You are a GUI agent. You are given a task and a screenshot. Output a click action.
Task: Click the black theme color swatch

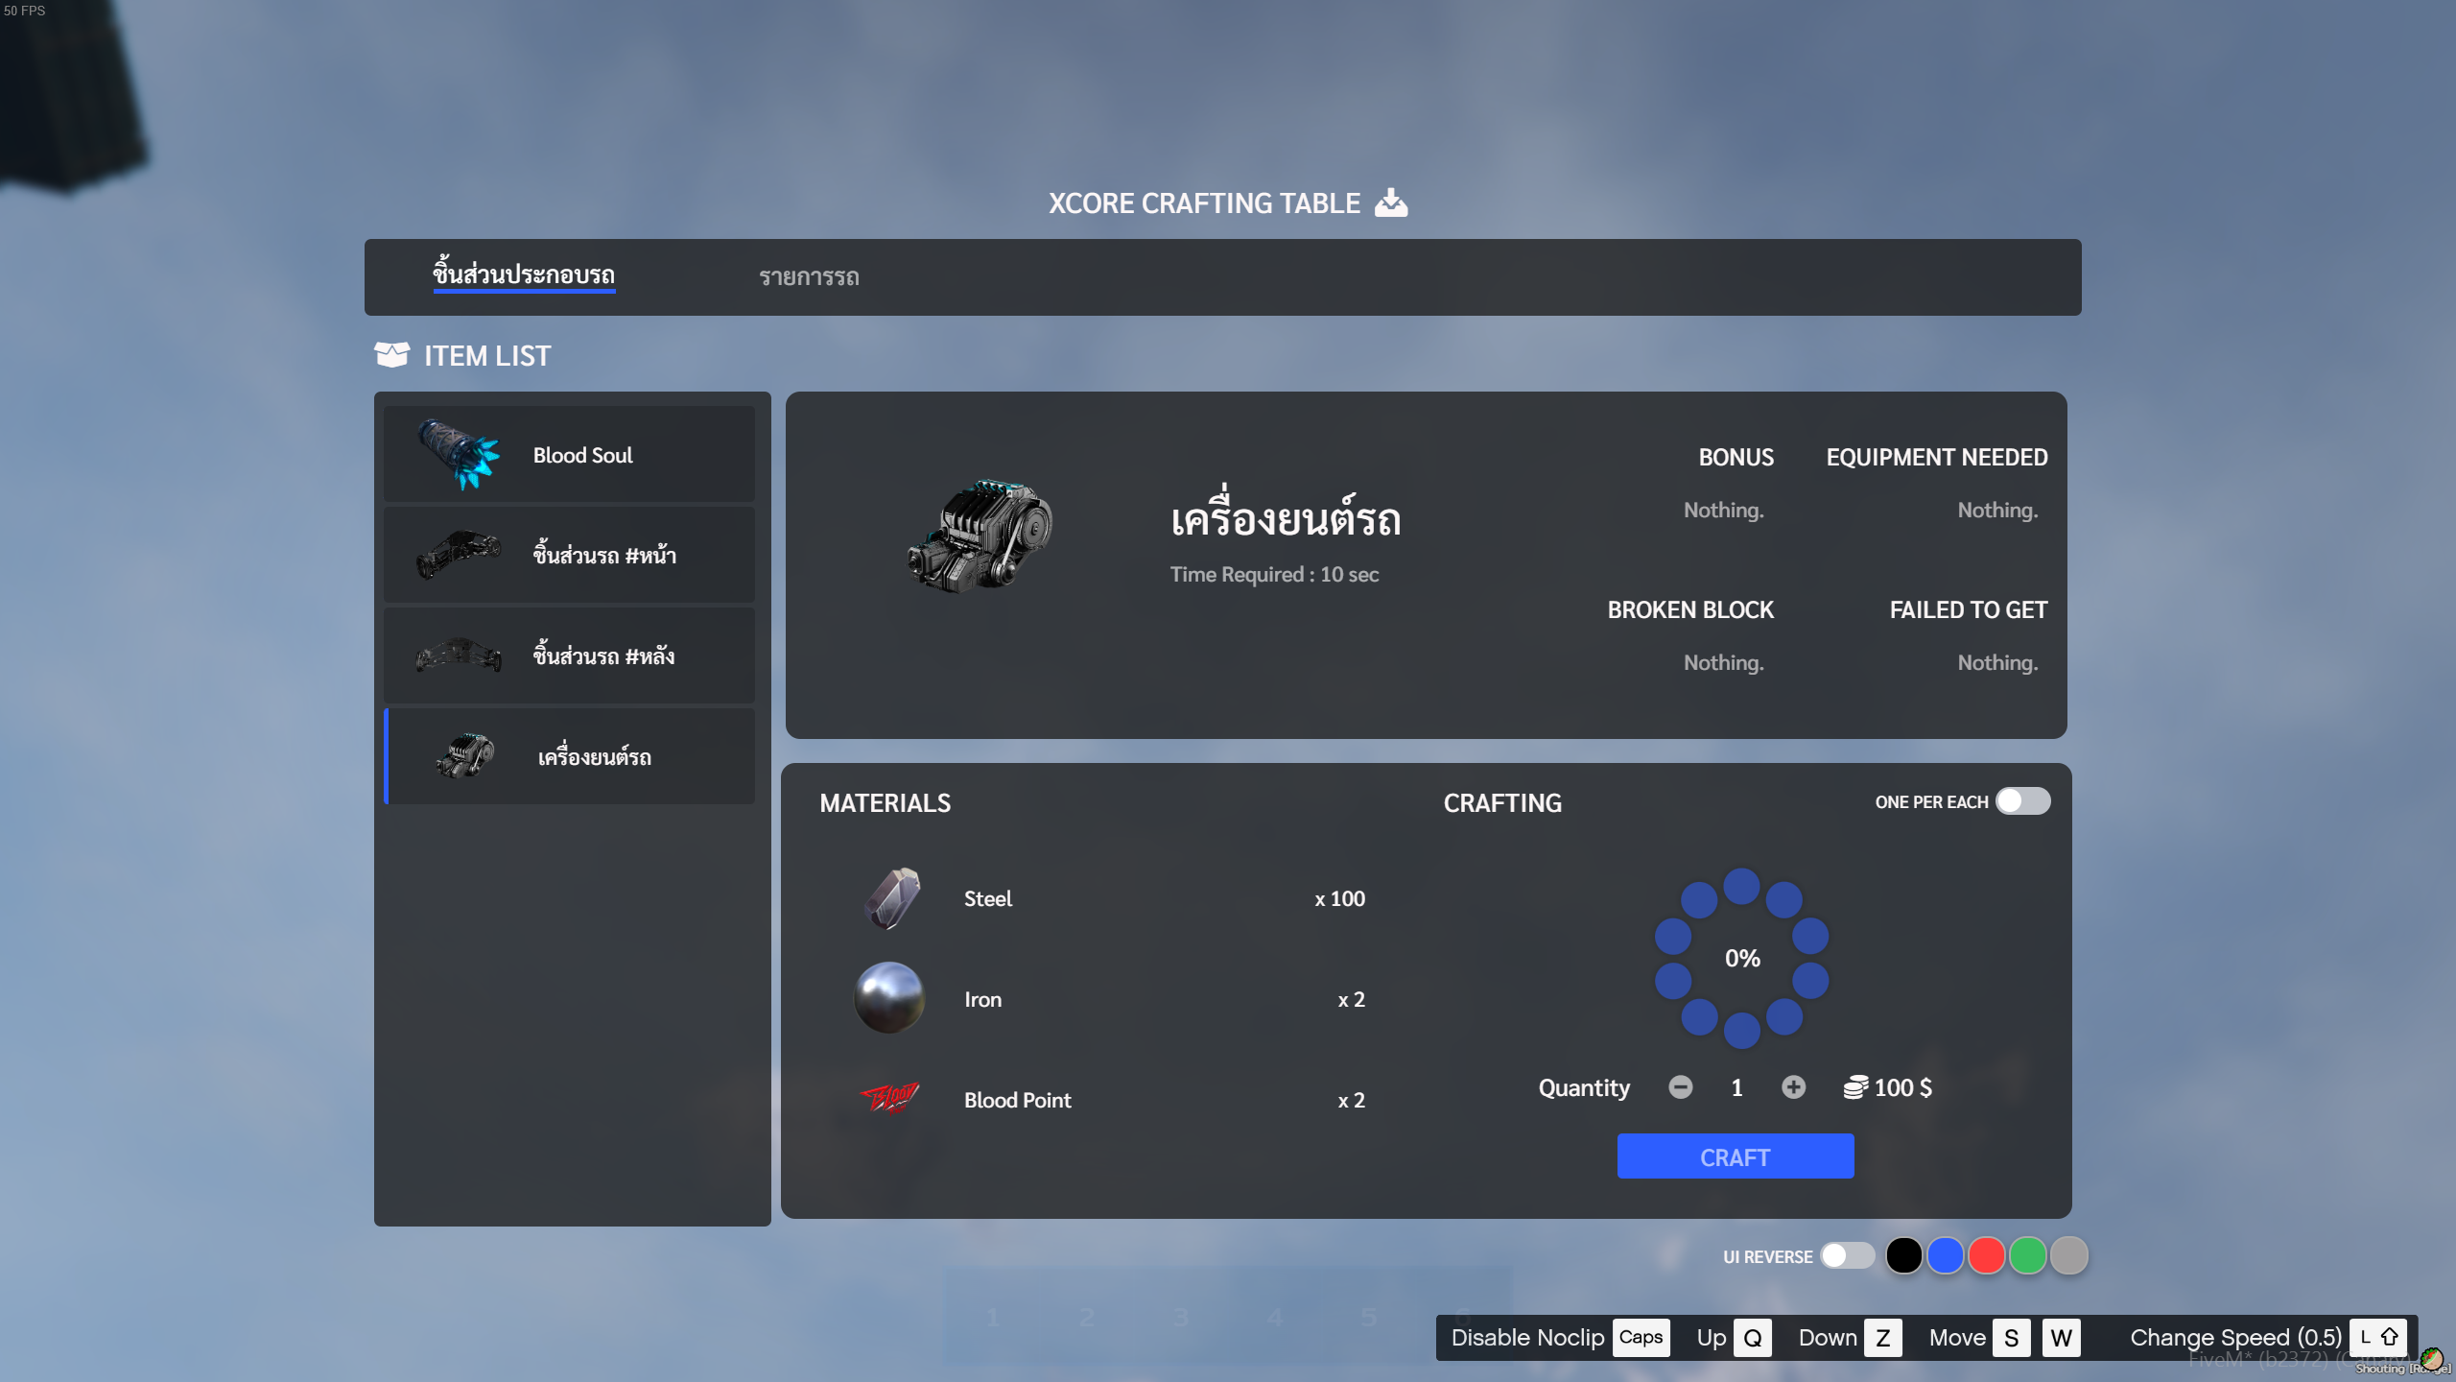(x=1903, y=1255)
